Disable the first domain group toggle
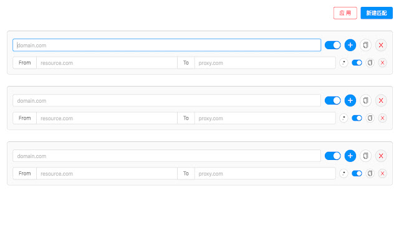This screenshot has width=399, height=249. (x=333, y=45)
